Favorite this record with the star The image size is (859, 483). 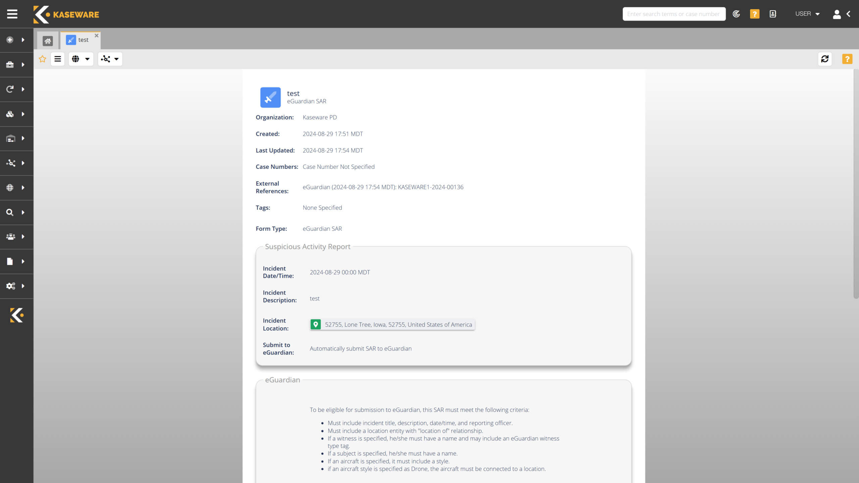[42, 59]
